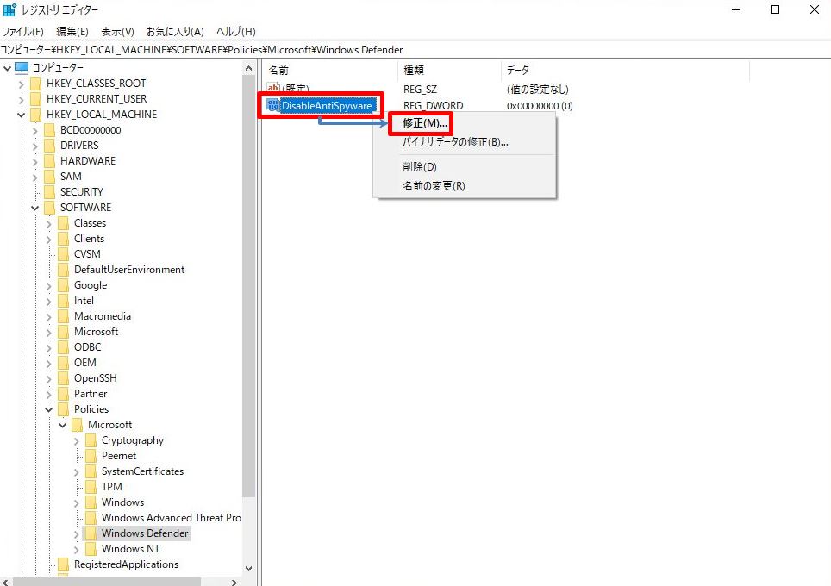Viewport: 831px width, 586px height.
Task: Select the RegisteredApplications key
Action: 126,564
